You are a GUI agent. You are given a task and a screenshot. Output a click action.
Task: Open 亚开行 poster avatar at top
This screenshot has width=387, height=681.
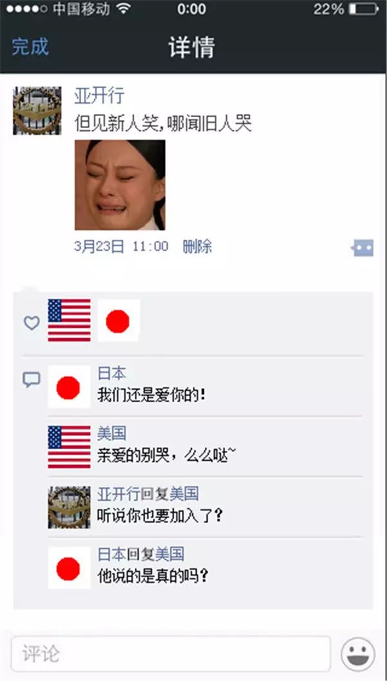point(37,111)
